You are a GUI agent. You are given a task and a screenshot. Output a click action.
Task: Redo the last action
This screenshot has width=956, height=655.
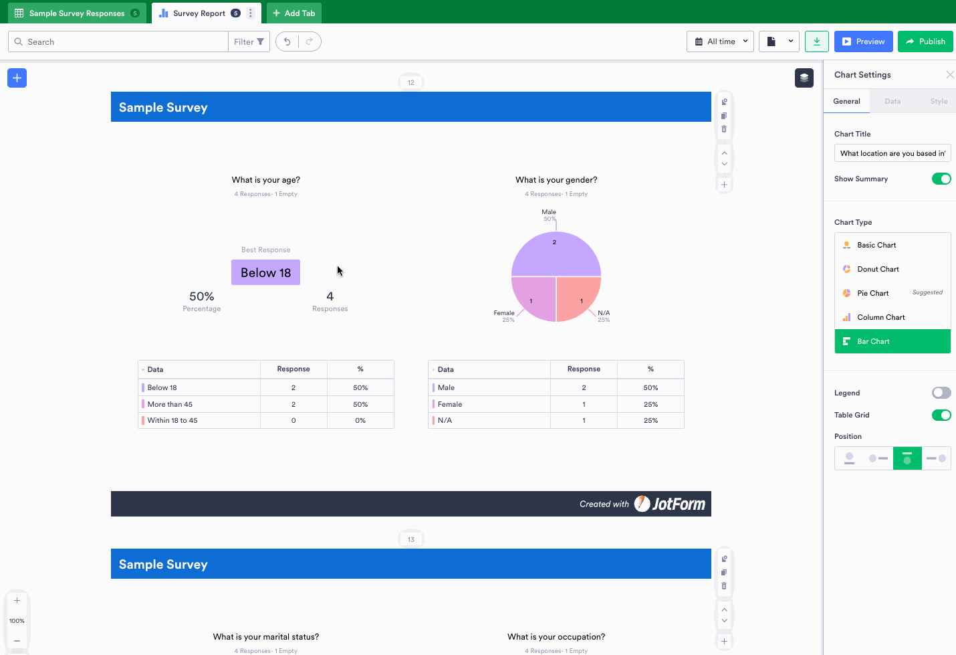click(x=309, y=41)
